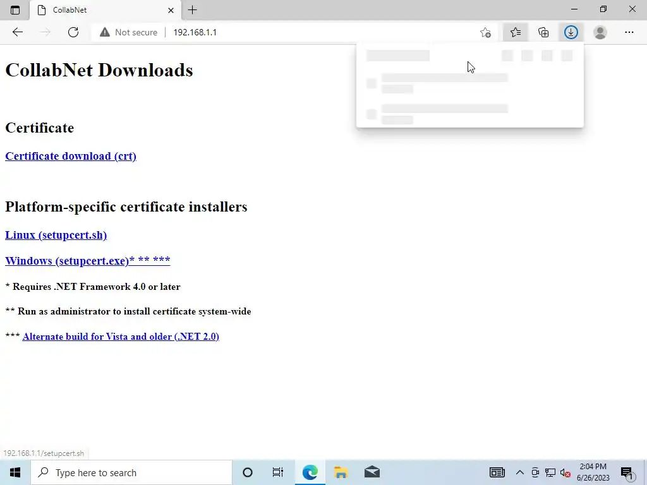Open the Action Center notifications icon
This screenshot has height=485, width=647.
point(627,472)
